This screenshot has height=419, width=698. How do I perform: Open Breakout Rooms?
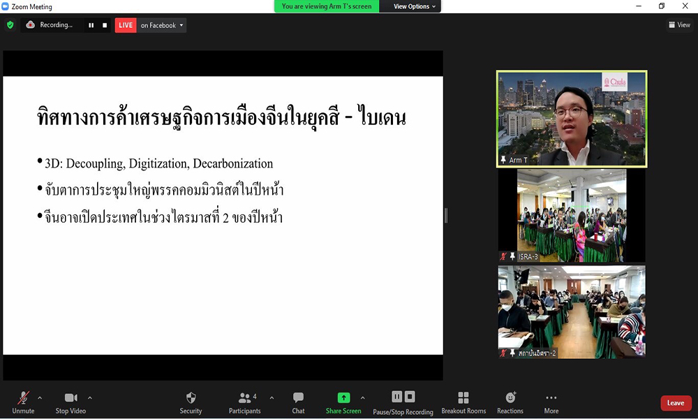pyautogui.click(x=463, y=402)
